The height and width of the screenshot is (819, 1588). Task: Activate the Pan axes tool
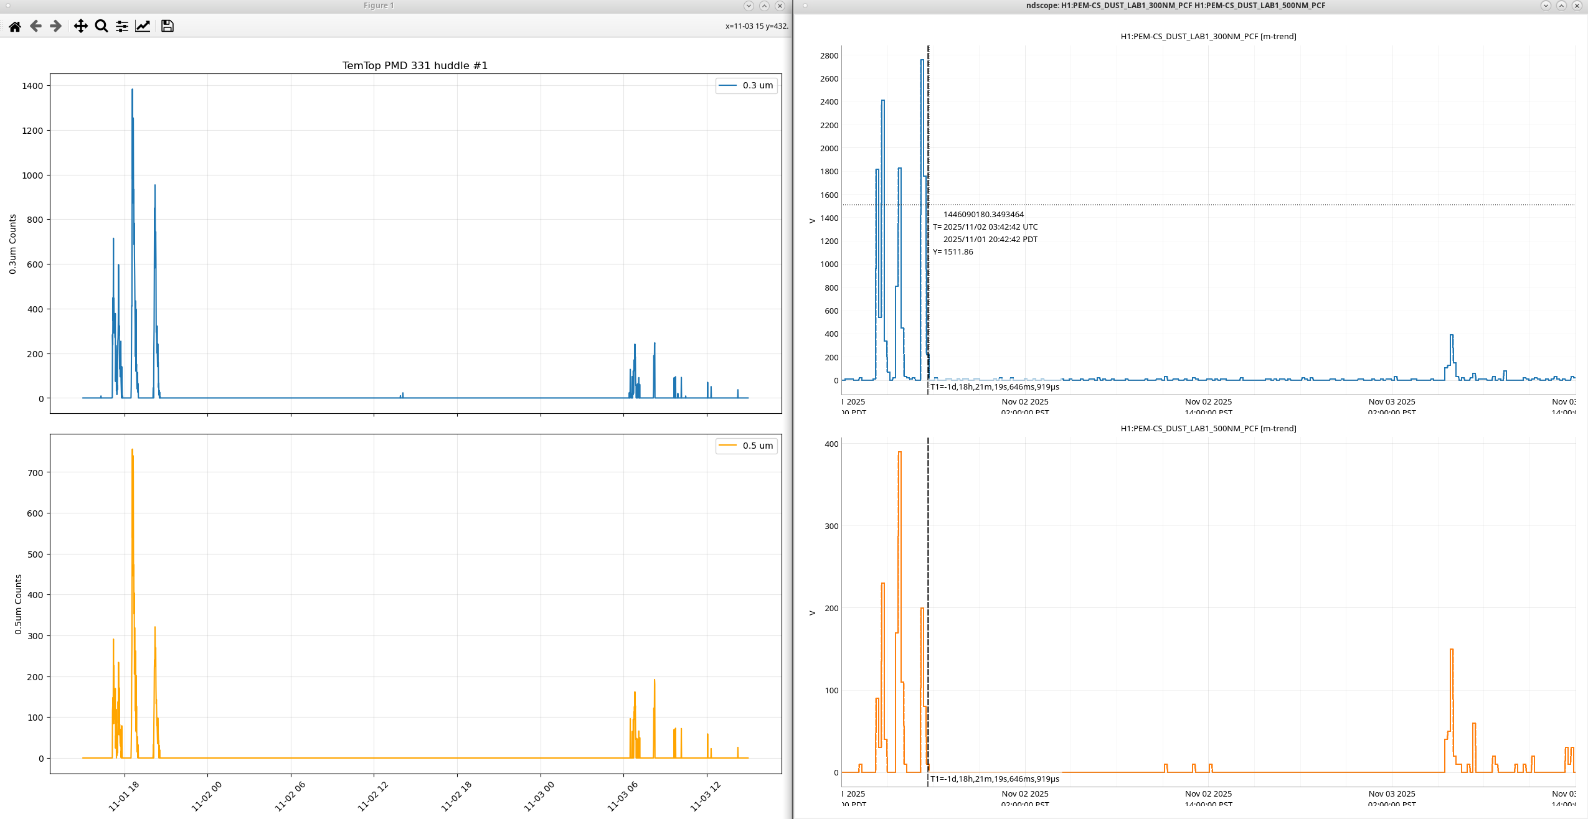[x=80, y=26]
